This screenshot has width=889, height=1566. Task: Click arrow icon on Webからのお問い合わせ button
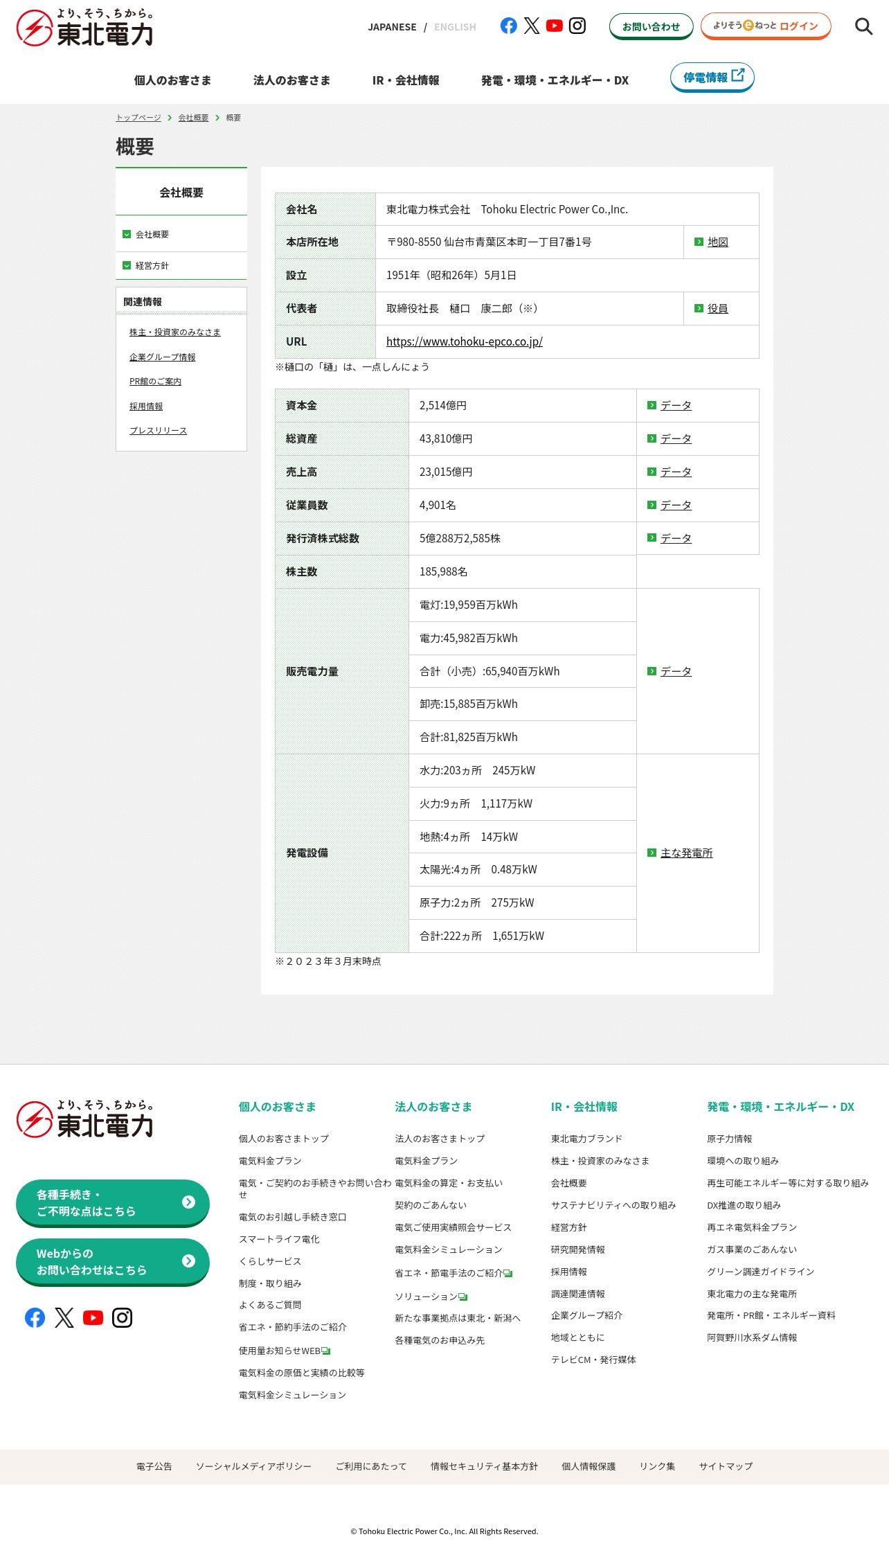188,1261
